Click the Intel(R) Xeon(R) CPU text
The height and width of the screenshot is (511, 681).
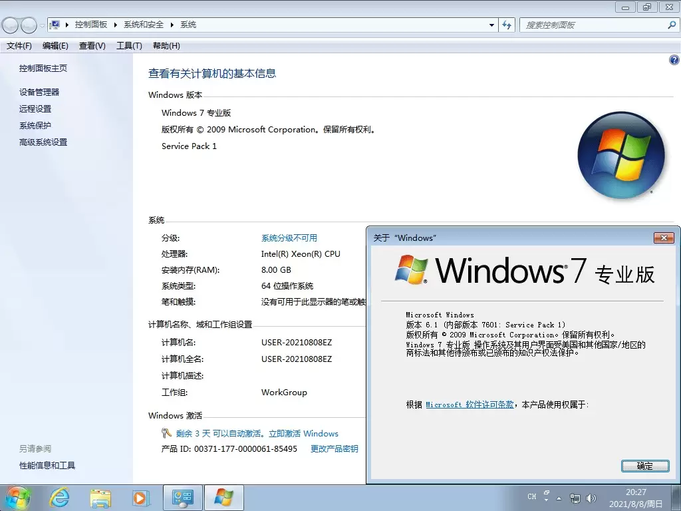pyautogui.click(x=301, y=254)
